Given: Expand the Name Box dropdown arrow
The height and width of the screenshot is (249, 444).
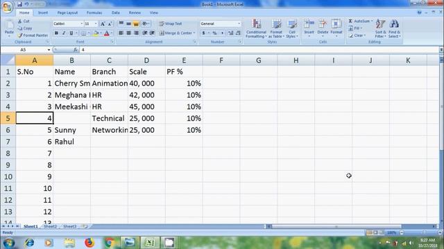Looking at the screenshot, I should 49,50.
